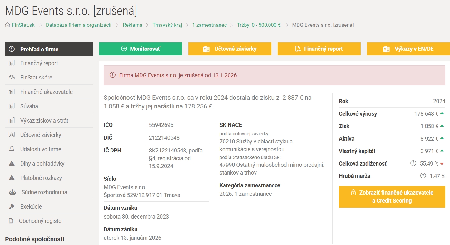Click the info icon in the pink dissolution notice

(113, 75)
